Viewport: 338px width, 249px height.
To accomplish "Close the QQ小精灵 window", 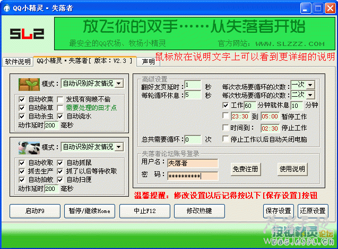I will tap(330, 8).
